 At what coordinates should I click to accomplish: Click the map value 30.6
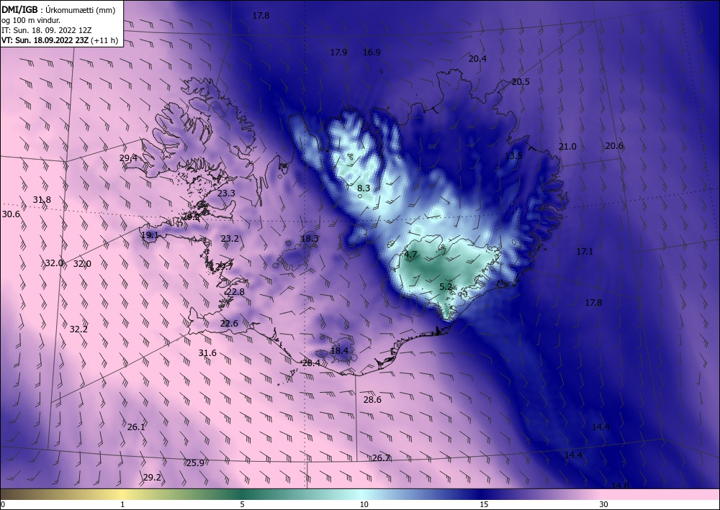pos(11,214)
